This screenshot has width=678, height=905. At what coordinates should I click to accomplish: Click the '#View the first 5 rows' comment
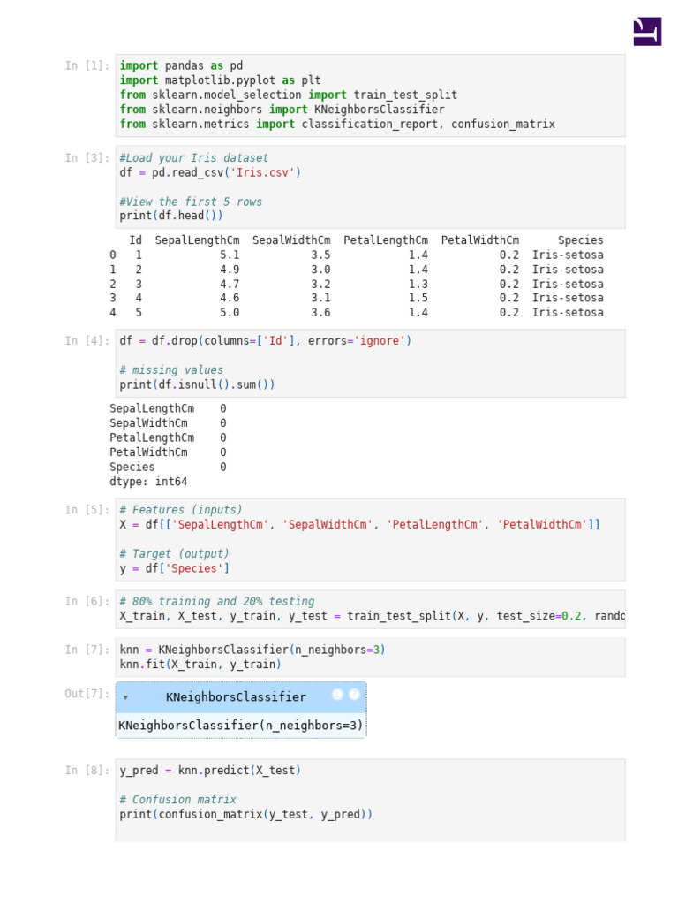tap(191, 202)
